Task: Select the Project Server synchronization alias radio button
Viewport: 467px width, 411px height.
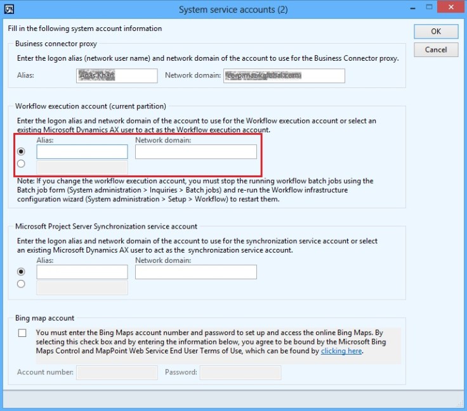Action: click(22, 272)
